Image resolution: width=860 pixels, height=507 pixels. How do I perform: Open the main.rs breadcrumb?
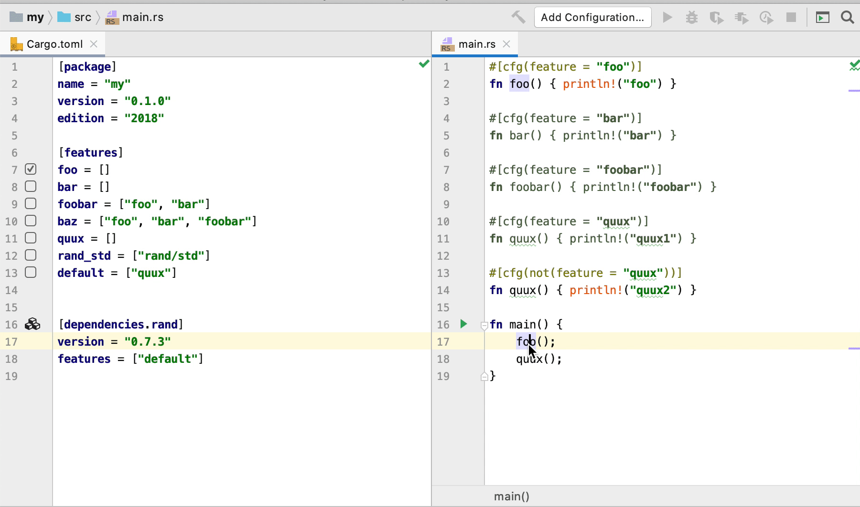pyautogui.click(x=134, y=18)
